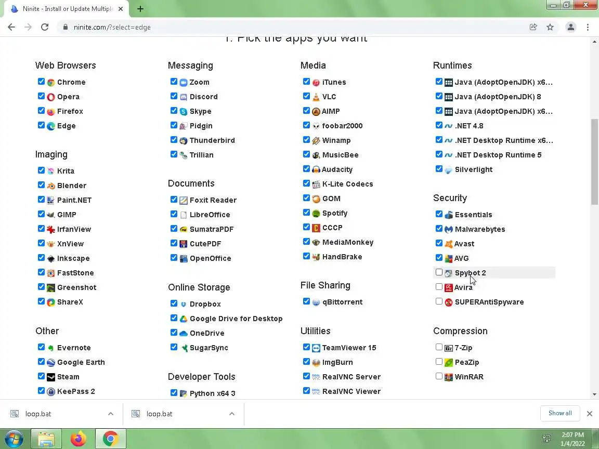Screen dimensions: 599x449
Task: Click the Inkscape icon
Action: click(x=51, y=258)
